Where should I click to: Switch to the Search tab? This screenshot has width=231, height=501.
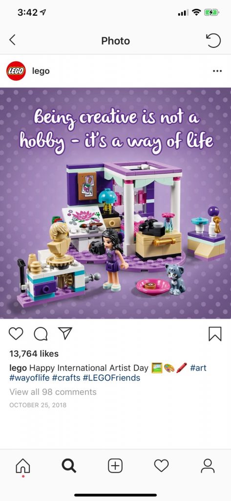[69, 466]
